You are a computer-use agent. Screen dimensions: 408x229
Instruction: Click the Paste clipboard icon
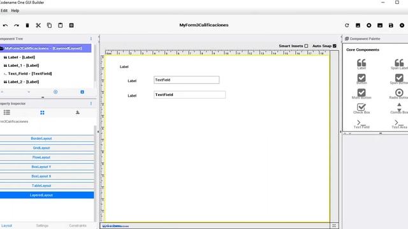[x=61, y=25]
